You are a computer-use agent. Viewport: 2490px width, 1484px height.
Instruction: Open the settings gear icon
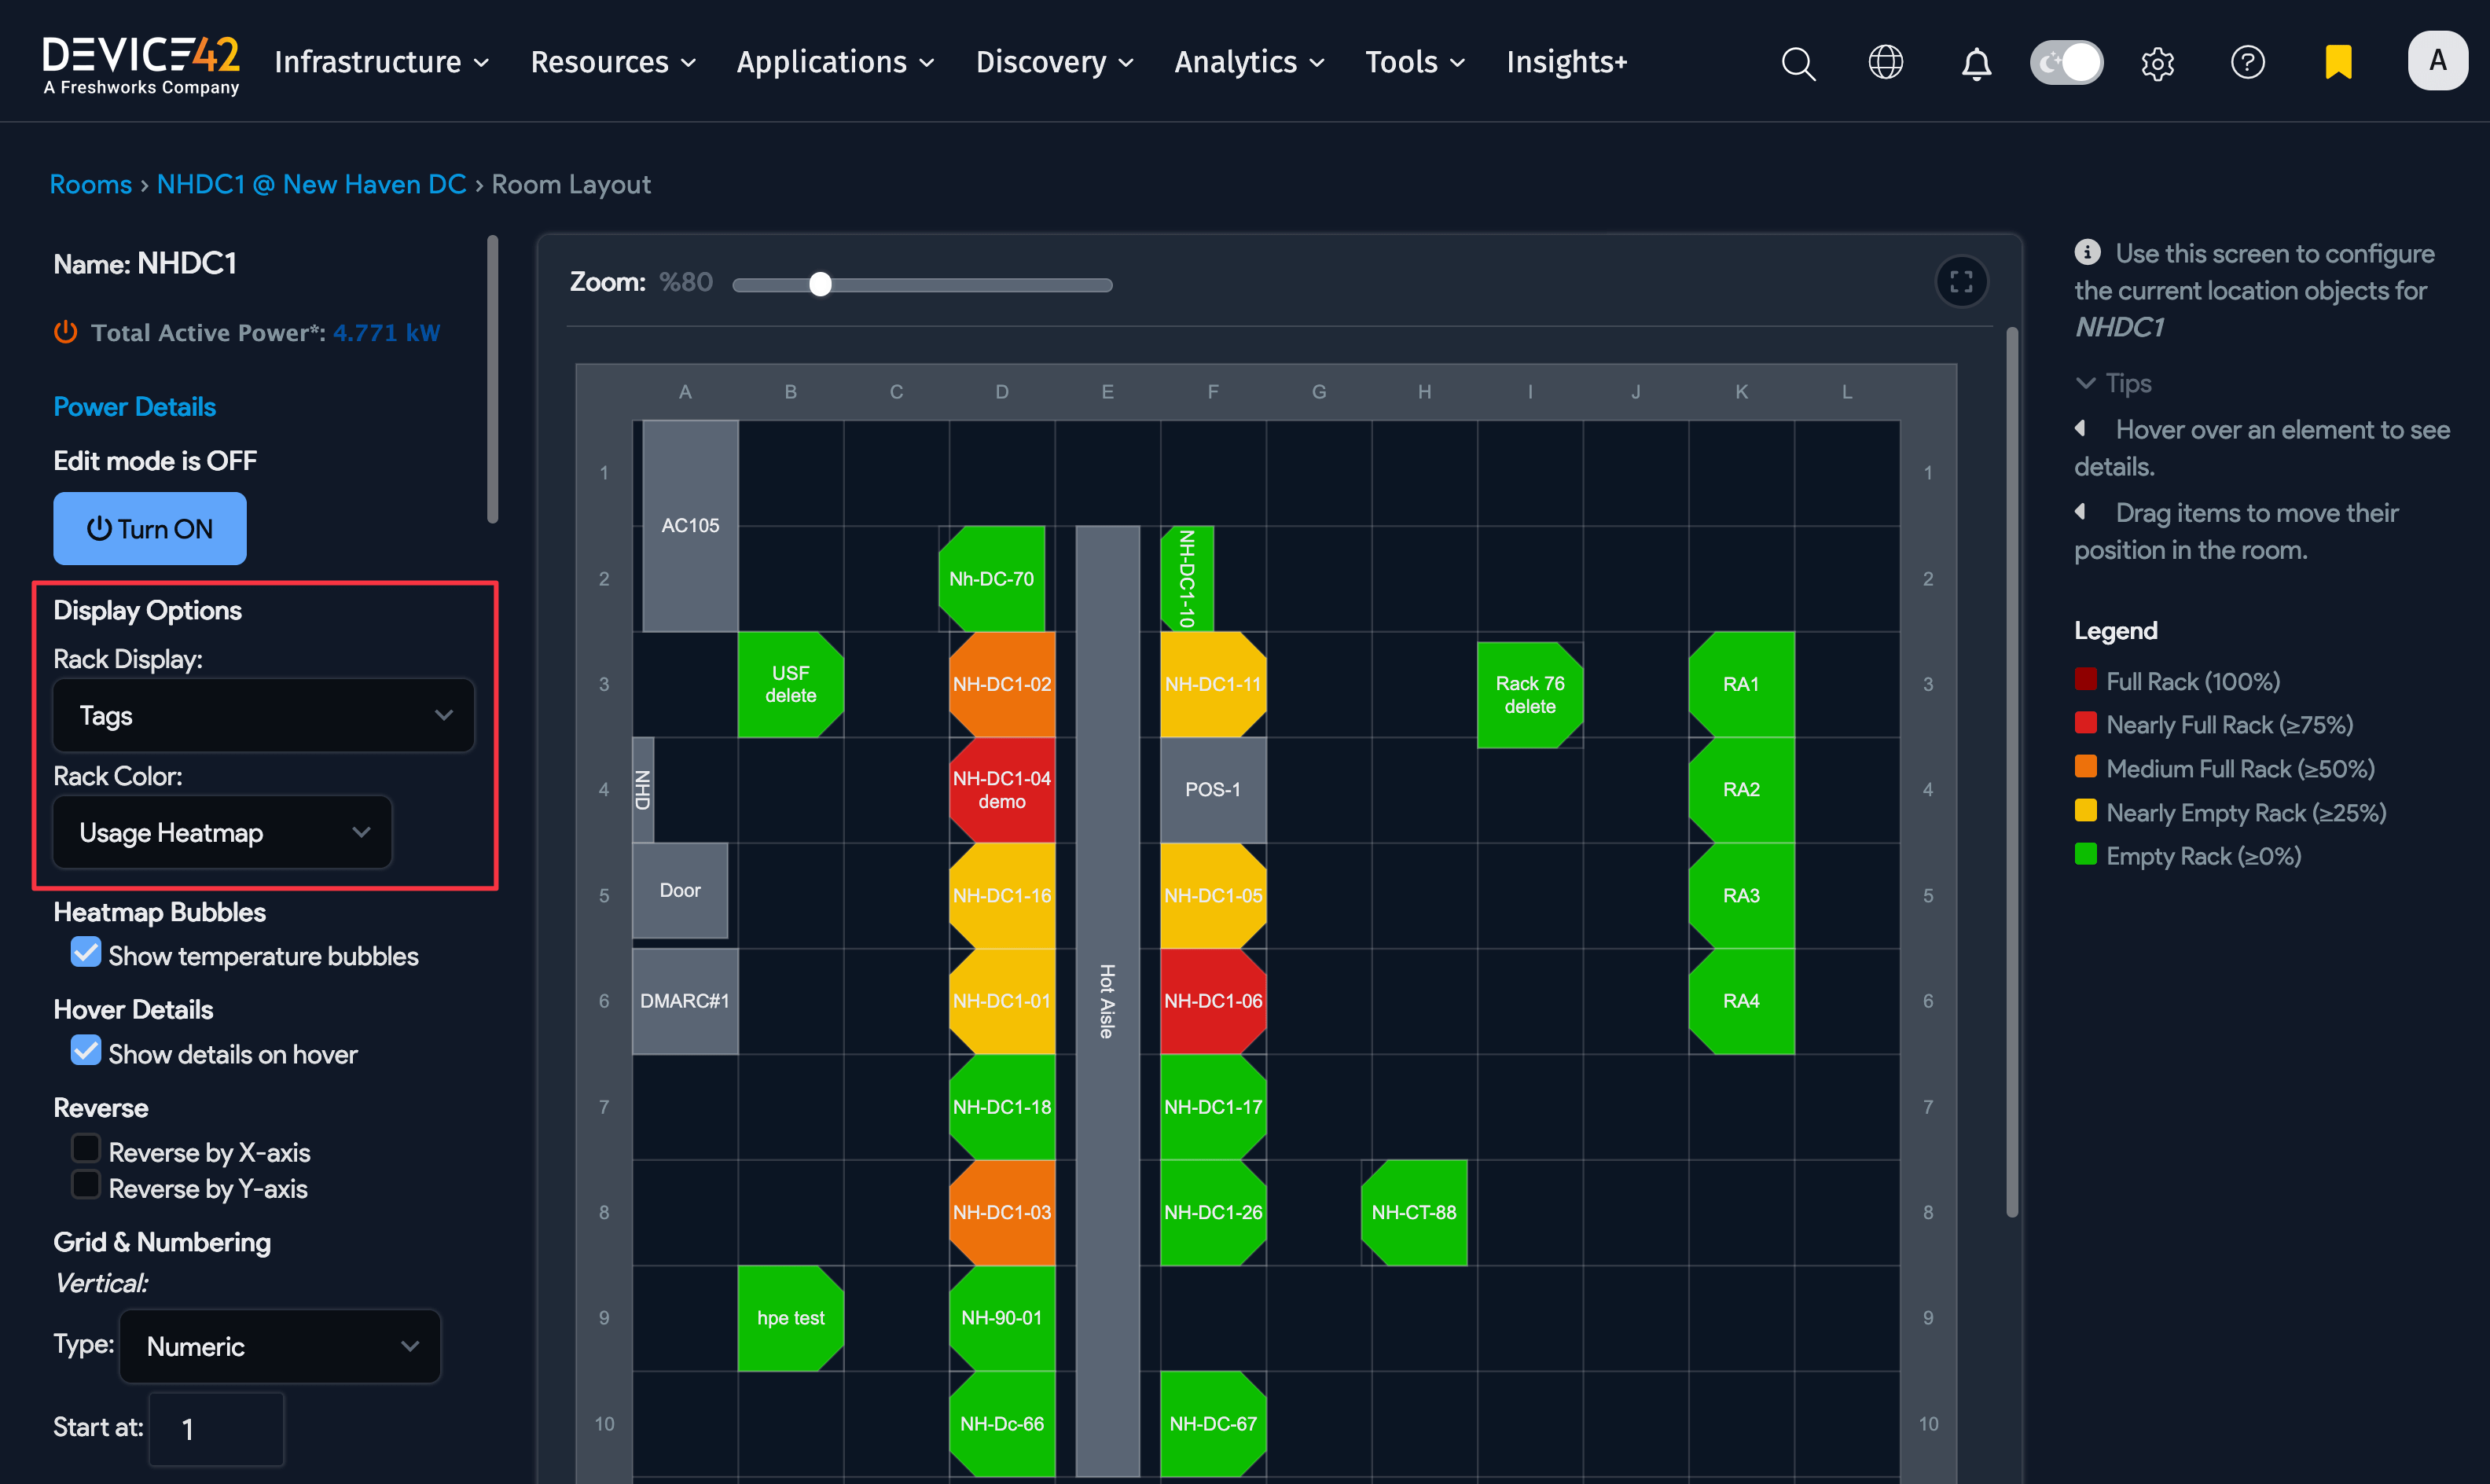click(2157, 63)
